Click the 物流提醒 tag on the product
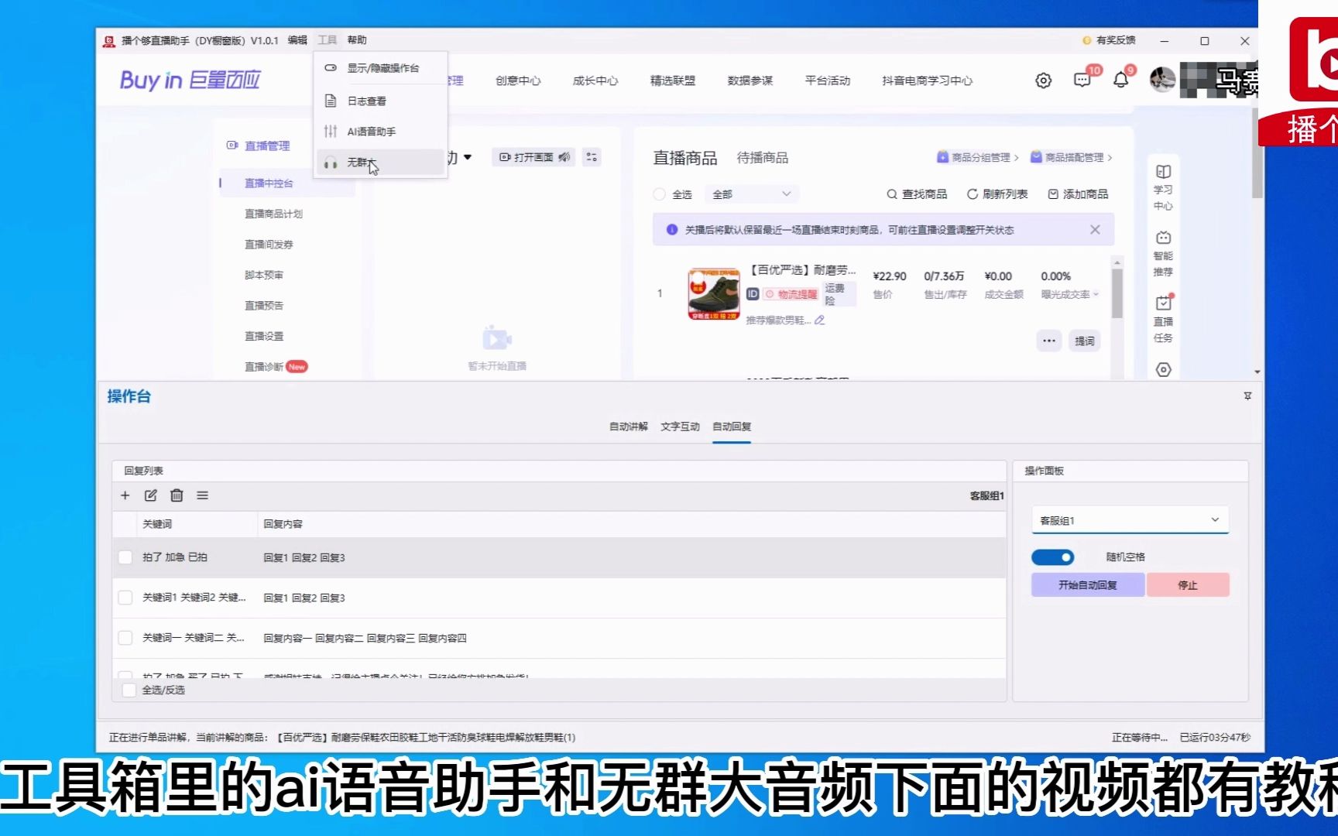1338x836 pixels. click(791, 294)
